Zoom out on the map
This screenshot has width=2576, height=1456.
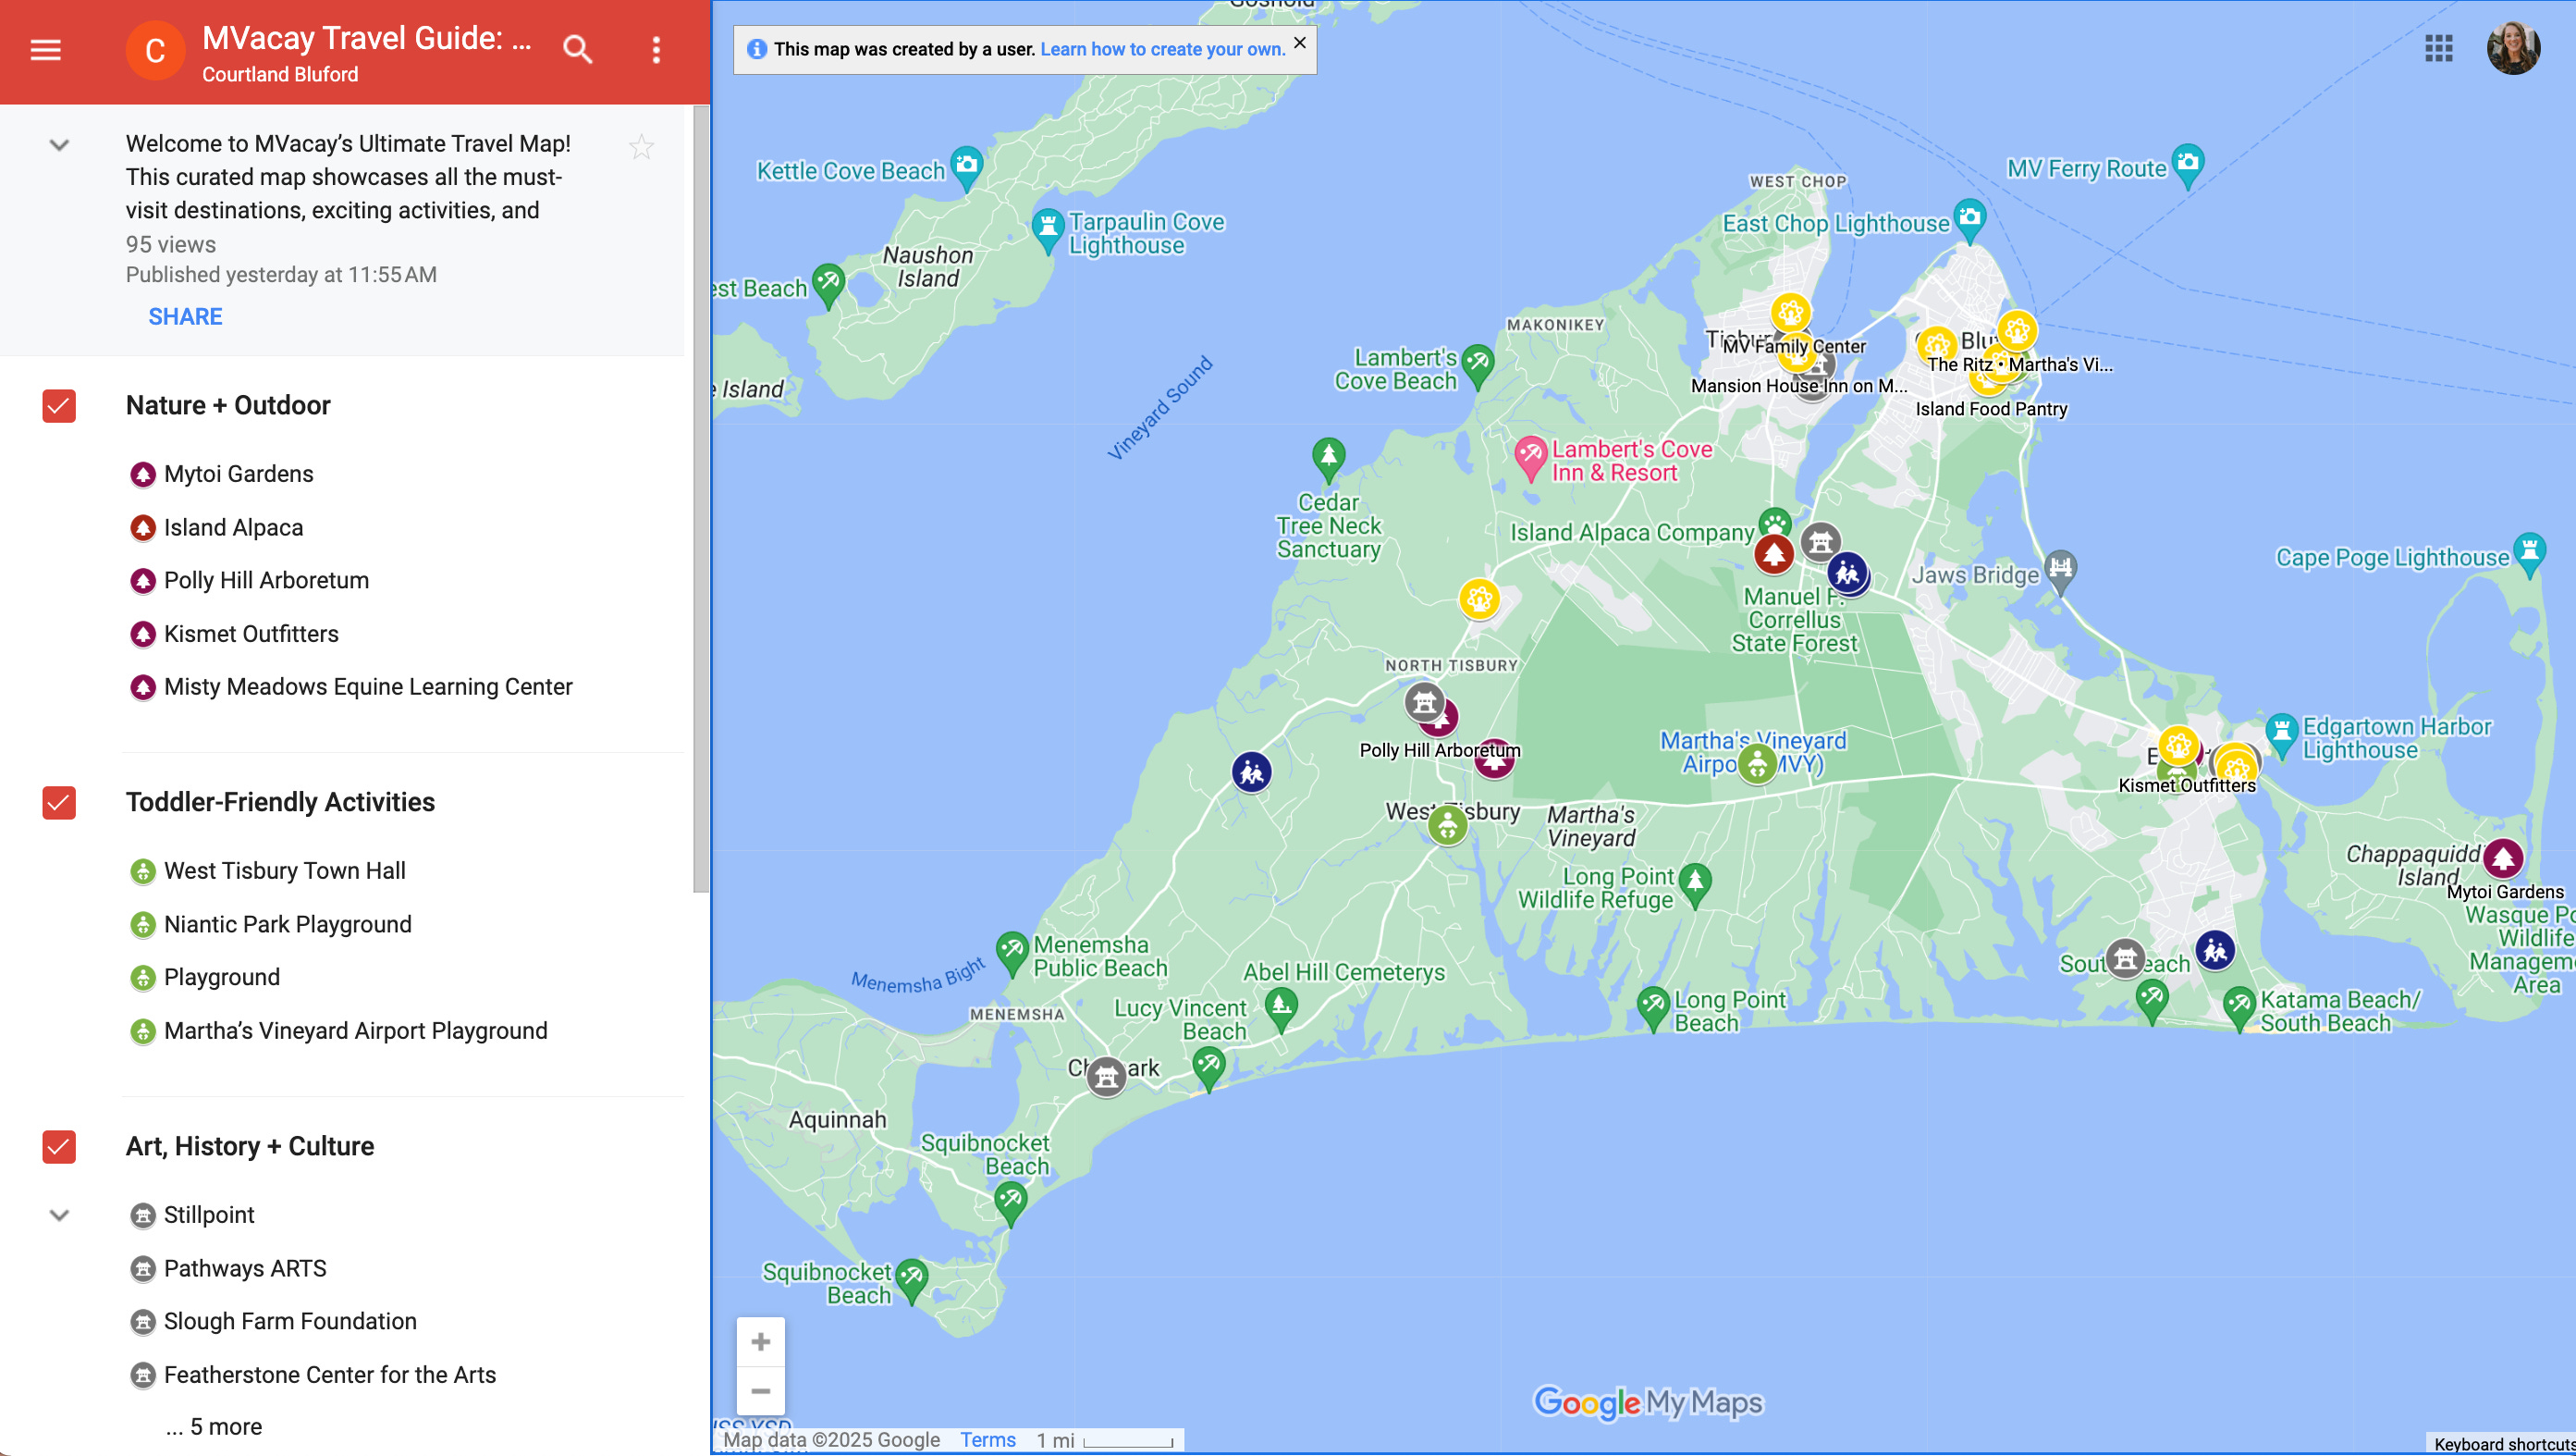[760, 1391]
